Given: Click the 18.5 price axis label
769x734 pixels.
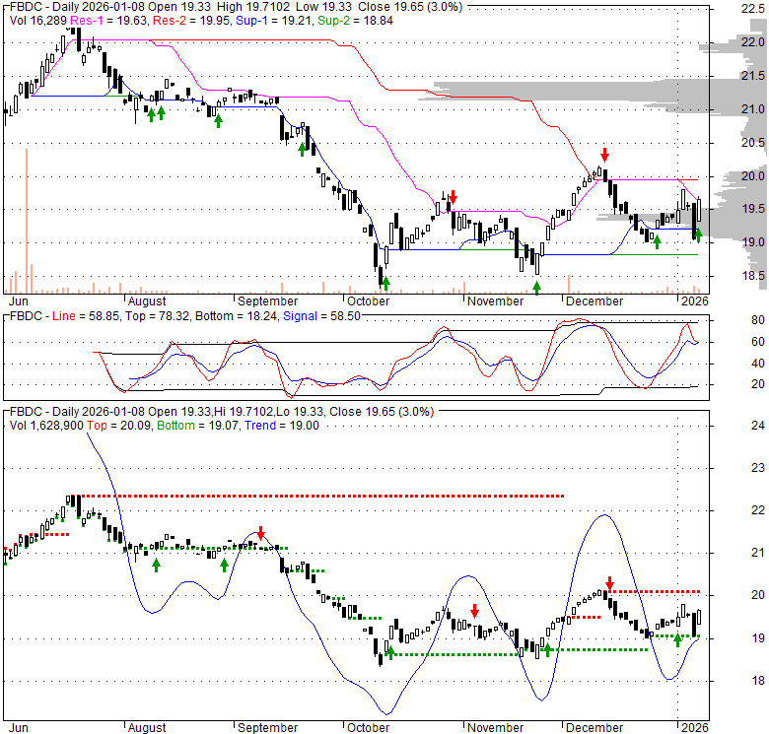Looking at the screenshot, I should (753, 276).
